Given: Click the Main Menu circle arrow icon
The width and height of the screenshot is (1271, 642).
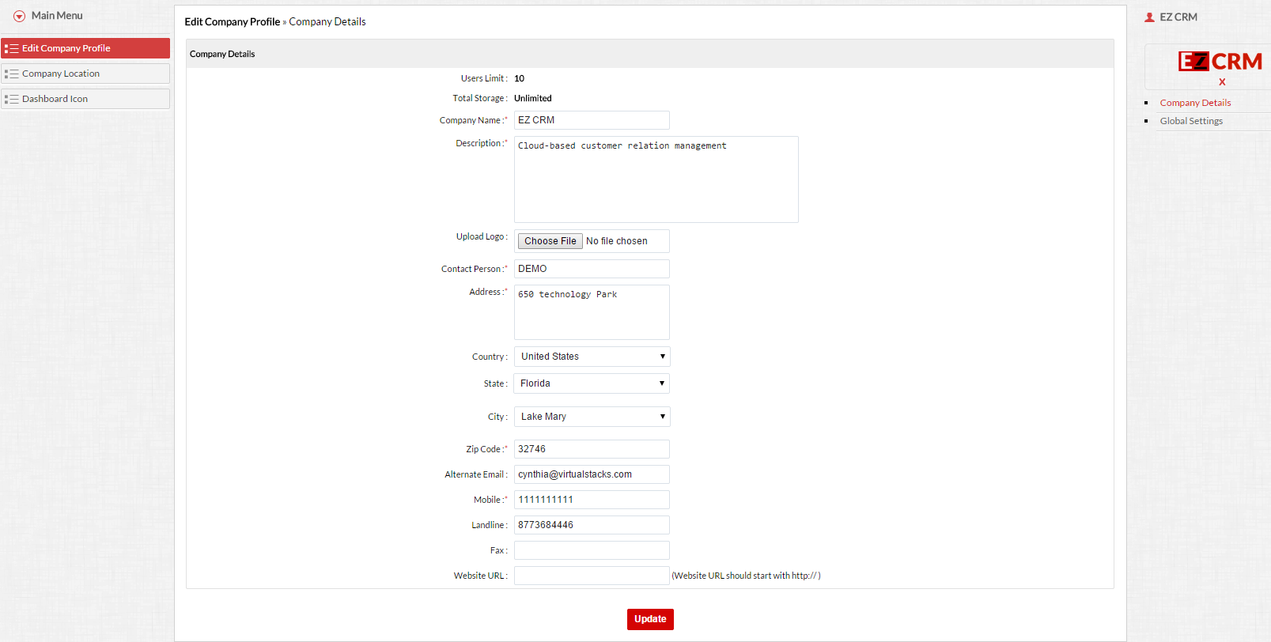Looking at the screenshot, I should pyautogui.click(x=20, y=16).
